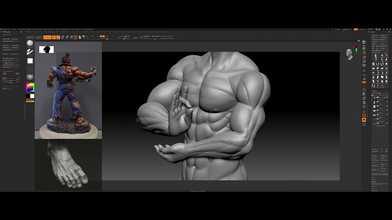Toggle Live Boolean mode
The height and width of the screenshot is (220, 392).
point(47,37)
